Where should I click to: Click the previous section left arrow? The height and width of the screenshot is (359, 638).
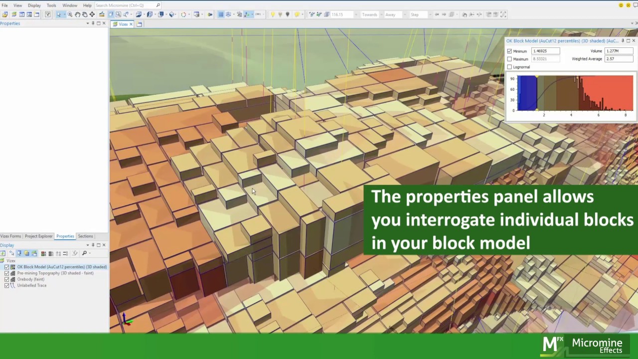(437, 14)
